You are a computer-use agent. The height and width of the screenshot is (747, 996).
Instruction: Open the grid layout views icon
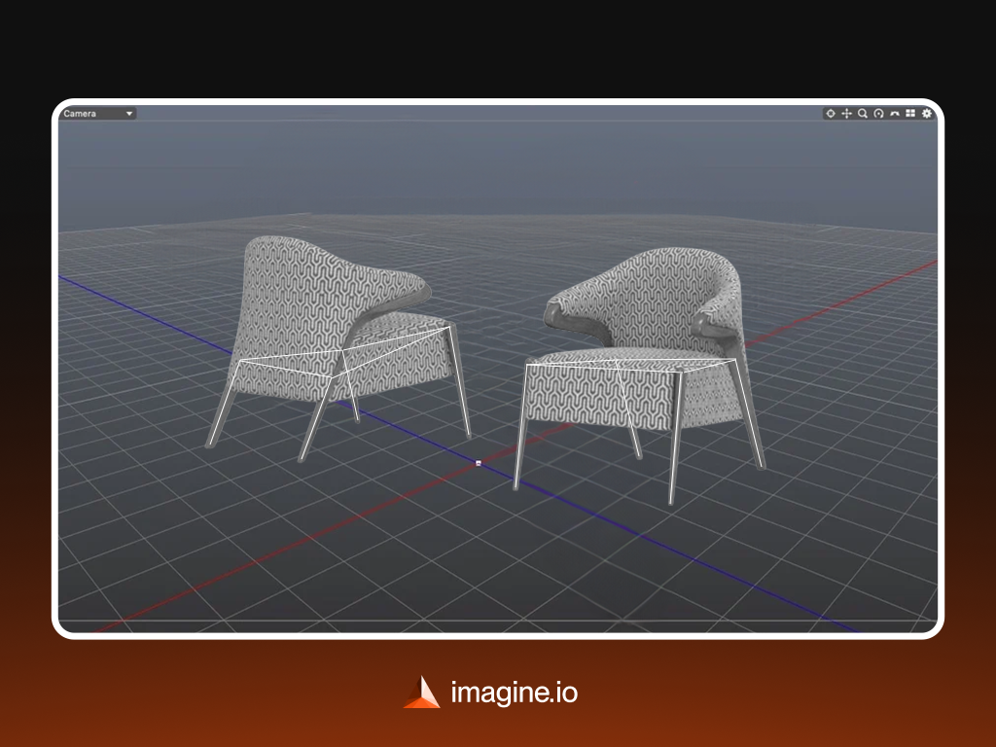[x=911, y=114]
